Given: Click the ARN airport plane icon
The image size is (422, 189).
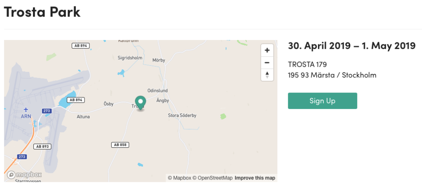Looking at the screenshot, I should click(x=26, y=110).
